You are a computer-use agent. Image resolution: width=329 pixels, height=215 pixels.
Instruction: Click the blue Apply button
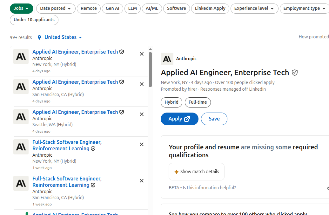click(x=179, y=119)
